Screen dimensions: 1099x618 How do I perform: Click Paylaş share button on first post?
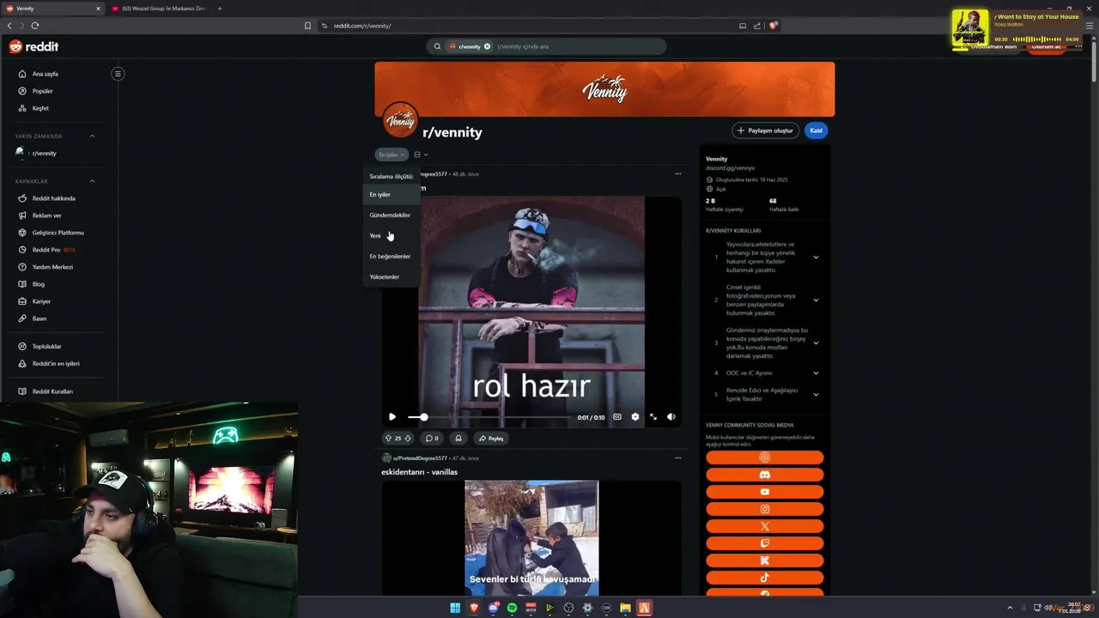pyautogui.click(x=492, y=439)
